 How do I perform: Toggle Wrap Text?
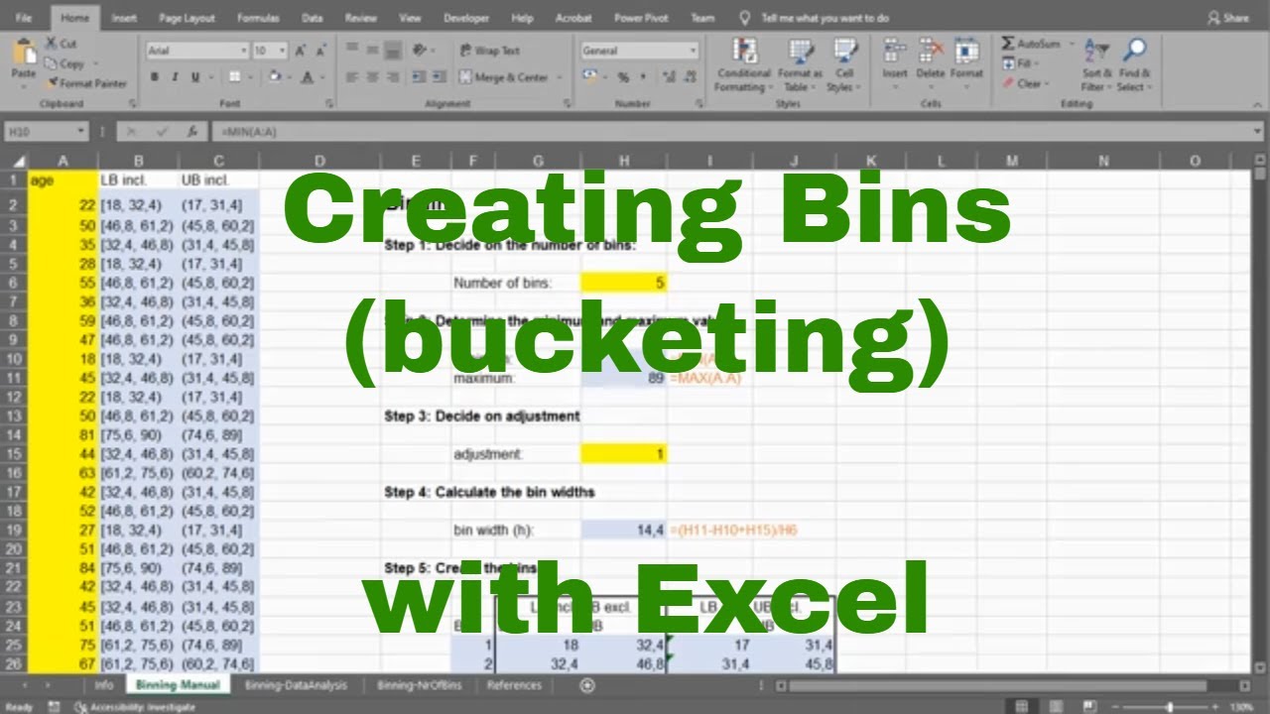[x=490, y=51]
